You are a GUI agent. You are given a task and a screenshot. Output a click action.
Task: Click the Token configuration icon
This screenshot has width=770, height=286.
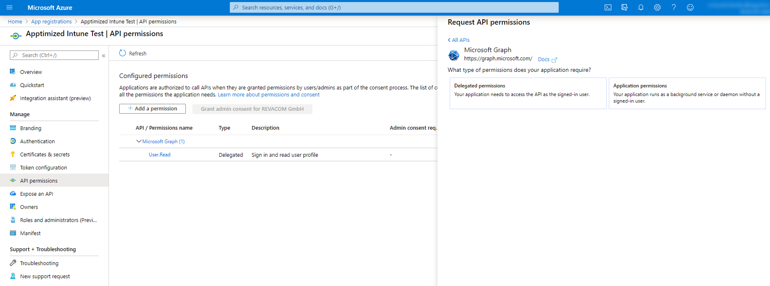(x=13, y=167)
